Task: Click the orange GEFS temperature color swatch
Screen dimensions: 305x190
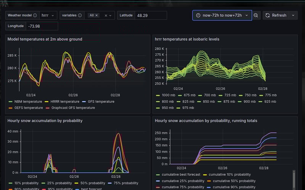Action: coord(11,108)
